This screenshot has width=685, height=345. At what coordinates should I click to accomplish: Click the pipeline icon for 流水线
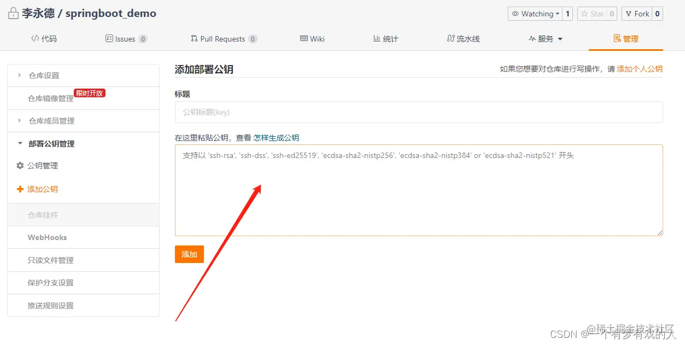(450, 38)
